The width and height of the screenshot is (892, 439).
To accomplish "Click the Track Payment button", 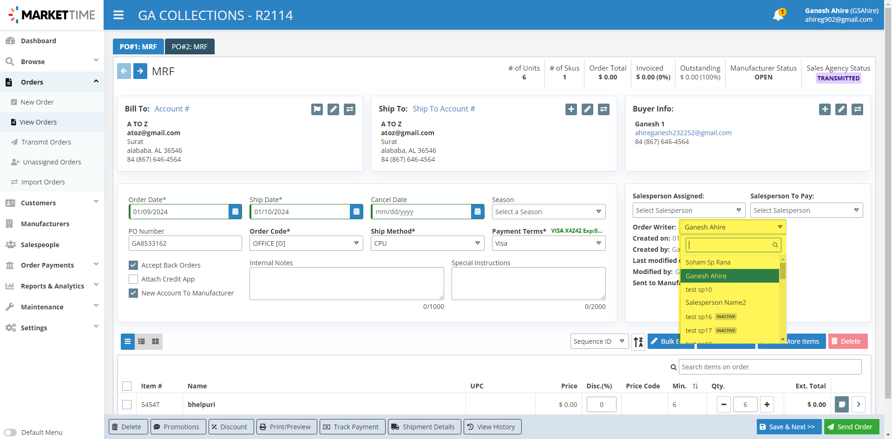I will [x=352, y=427].
